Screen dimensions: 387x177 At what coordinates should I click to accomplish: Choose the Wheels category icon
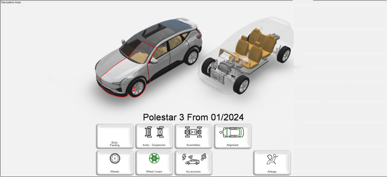pos(115,163)
